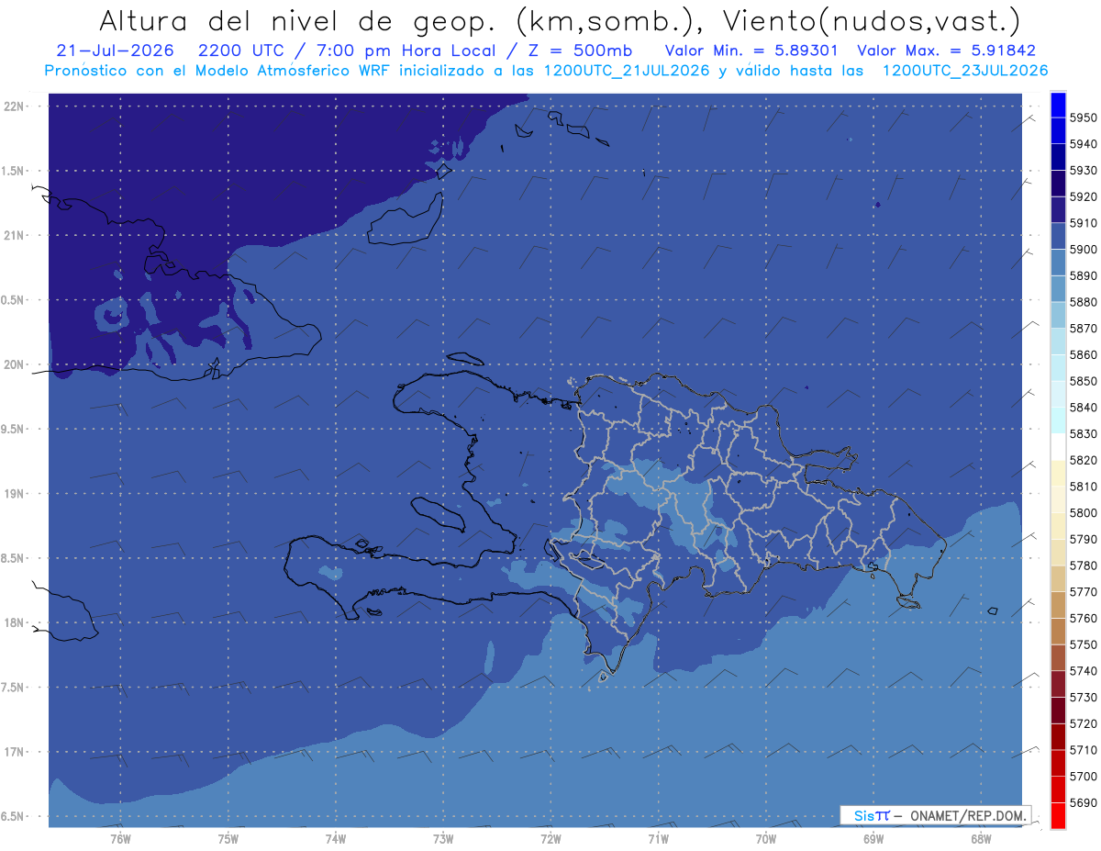Click the '5760' color bar label
1101x851 pixels.
(1083, 618)
